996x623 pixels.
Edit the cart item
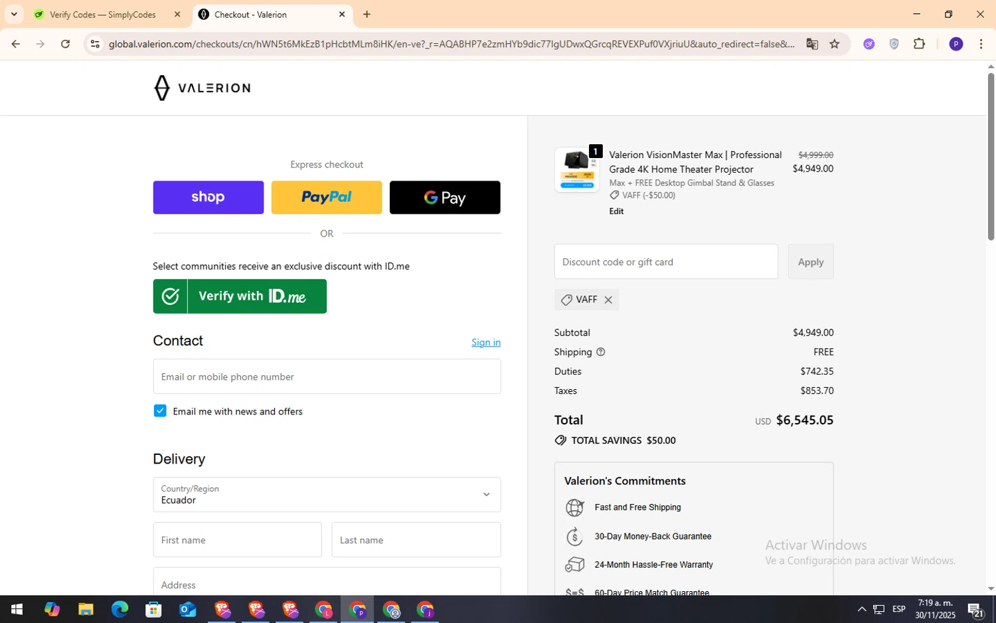[x=616, y=211]
